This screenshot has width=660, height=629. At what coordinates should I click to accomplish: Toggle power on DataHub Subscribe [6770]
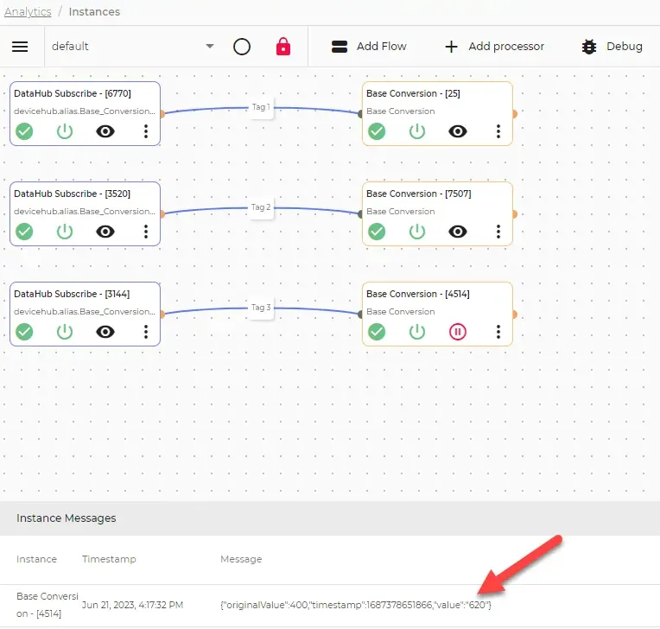pyautogui.click(x=65, y=131)
